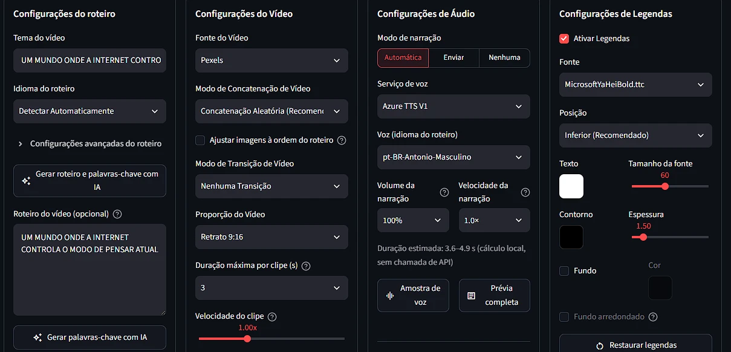This screenshot has height=352, width=731.
Task: Click help icon beside Fundo arredondado
Action: click(653, 317)
